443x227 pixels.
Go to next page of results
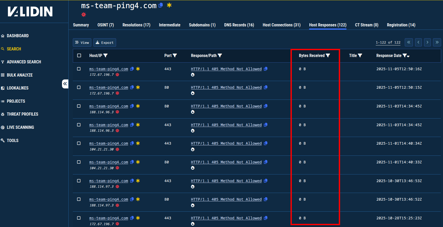pos(427,42)
